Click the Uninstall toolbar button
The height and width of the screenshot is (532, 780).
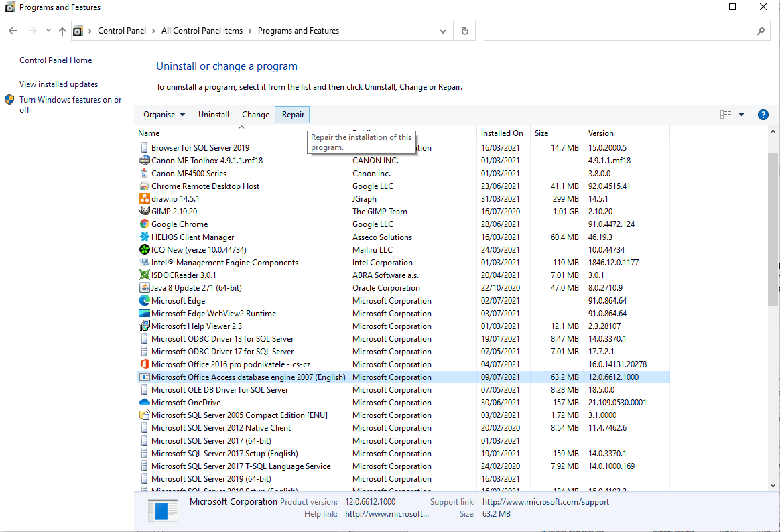click(x=214, y=115)
